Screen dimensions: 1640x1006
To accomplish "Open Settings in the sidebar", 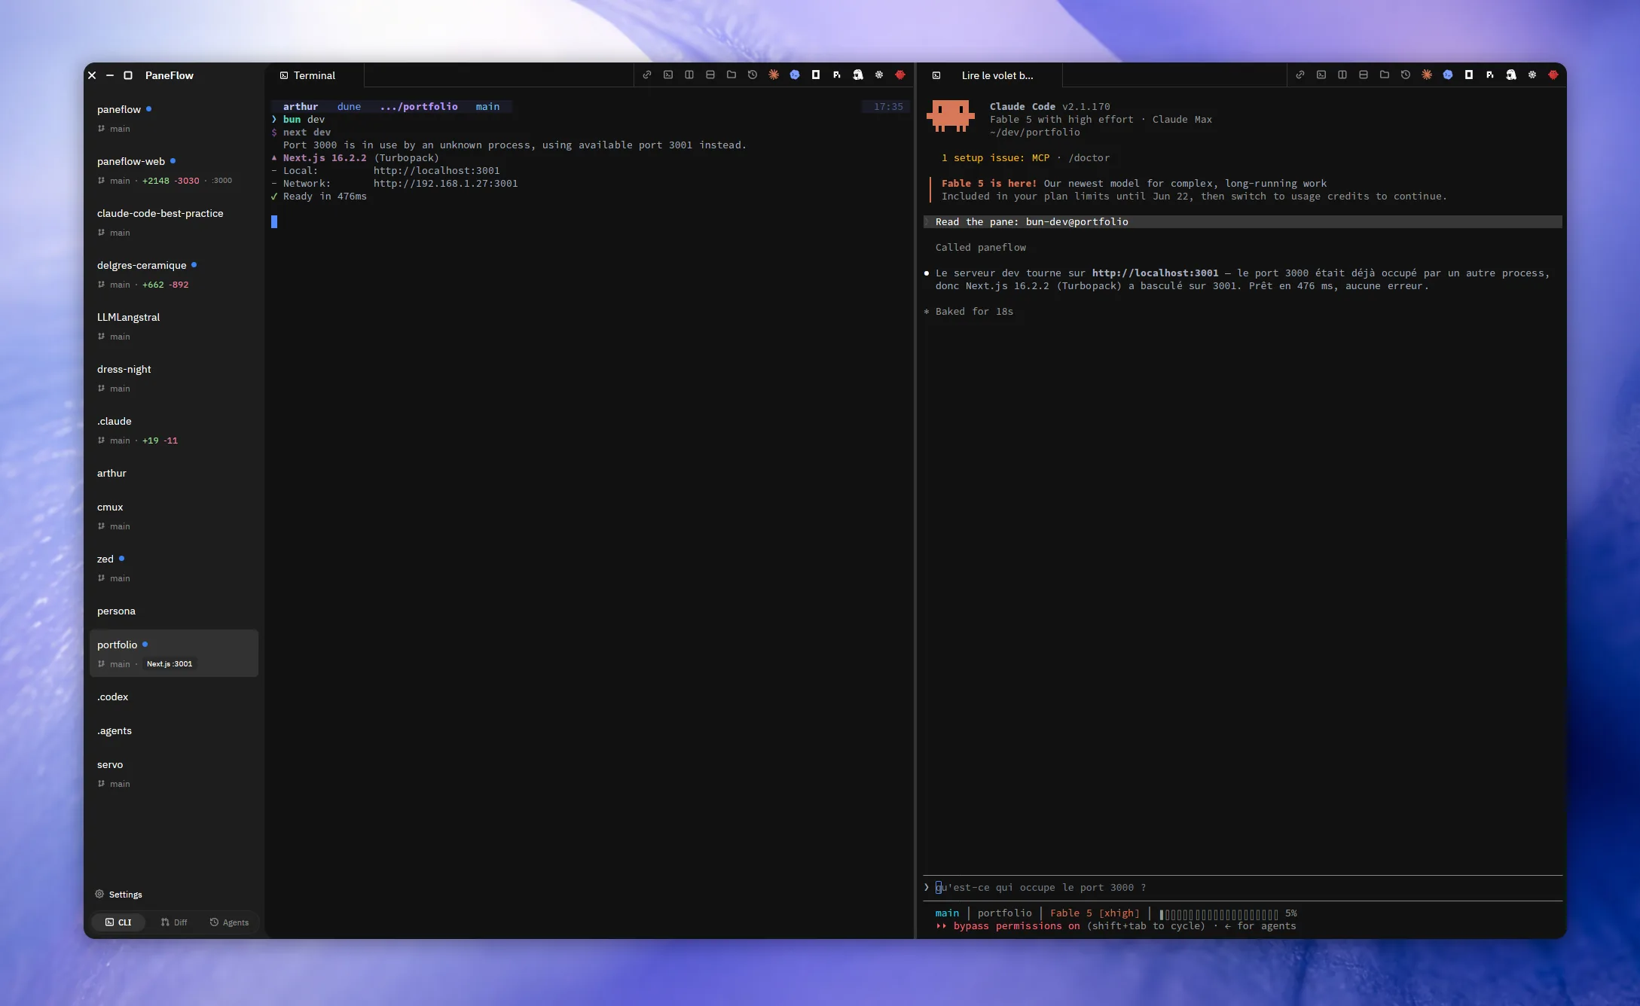I will pyautogui.click(x=119, y=895).
